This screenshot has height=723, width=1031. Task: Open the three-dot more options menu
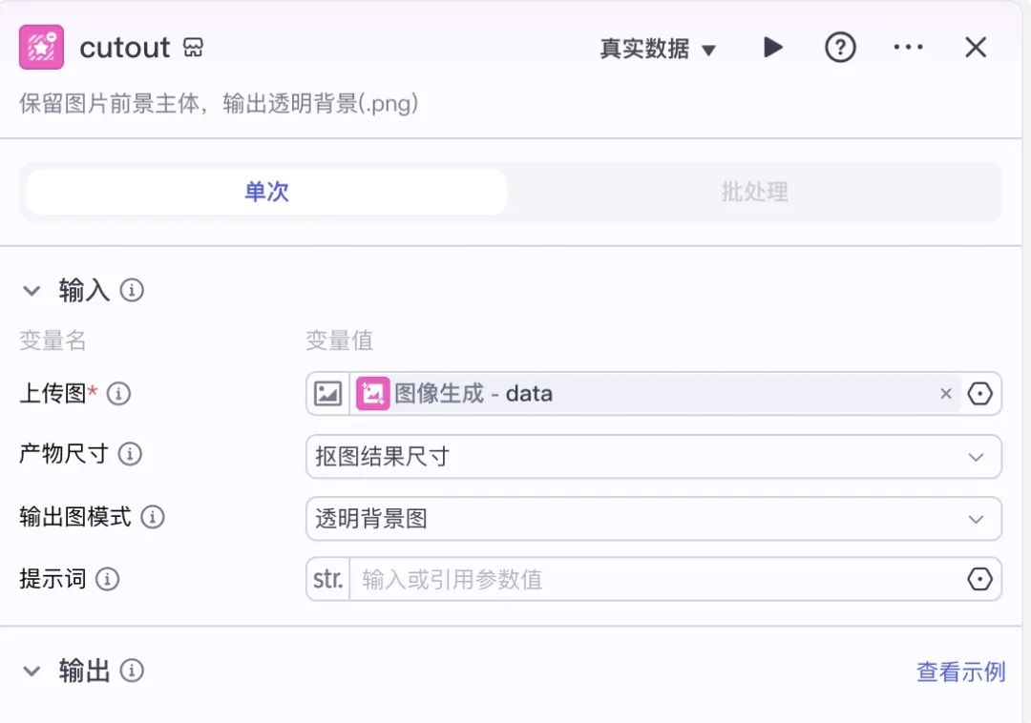[908, 48]
